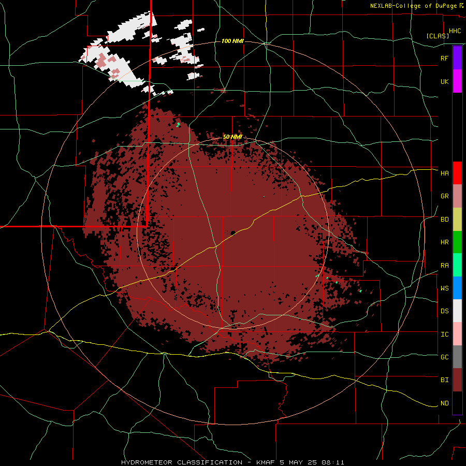Click the ND legend label
This screenshot has width=466, height=466.
pos(444,403)
